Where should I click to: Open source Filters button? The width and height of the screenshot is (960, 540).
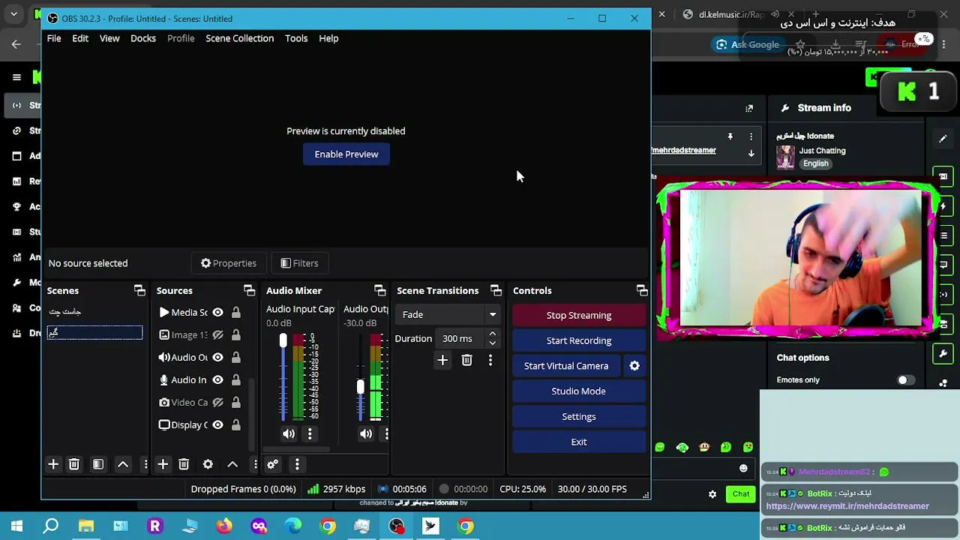click(x=299, y=263)
